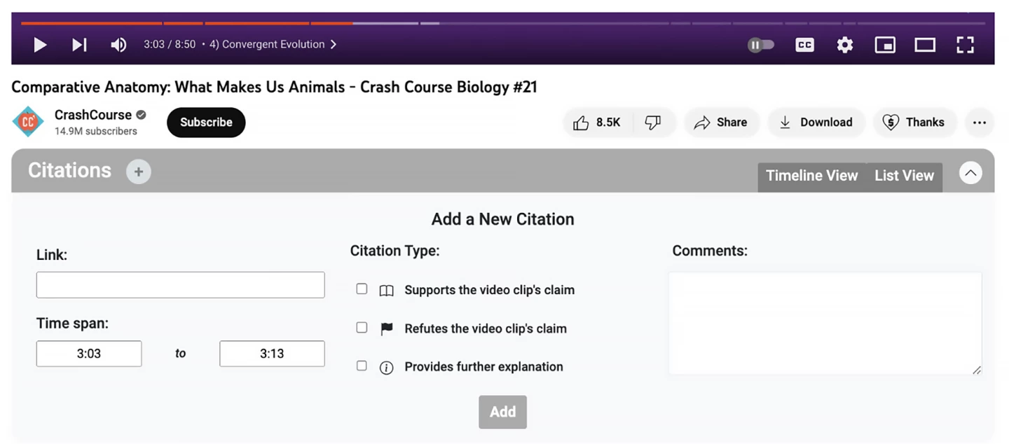
Task: Play the video
Action: pyautogui.click(x=41, y=45)
